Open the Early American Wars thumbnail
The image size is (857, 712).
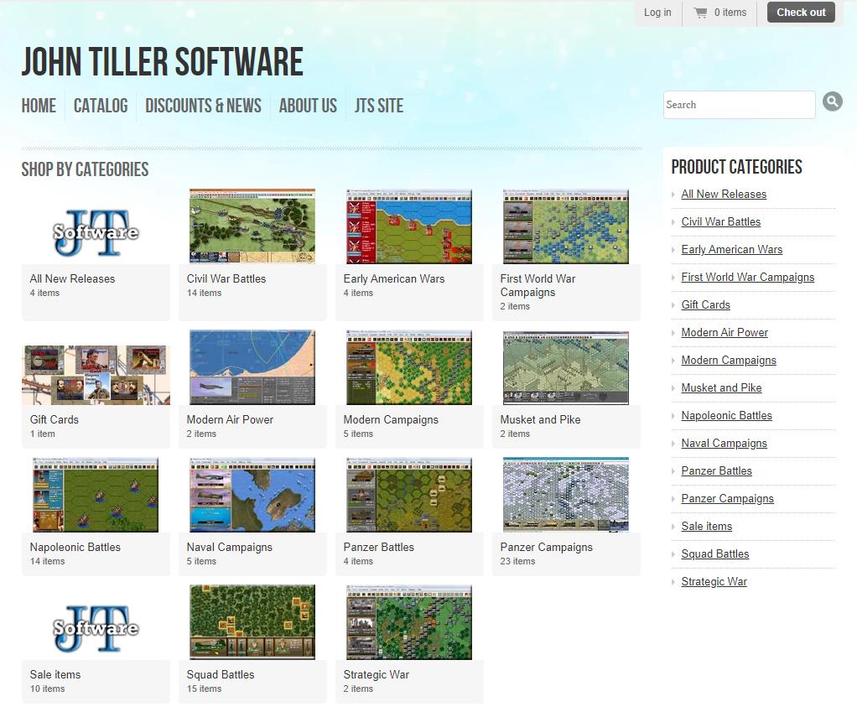click(x=409, y=226)
